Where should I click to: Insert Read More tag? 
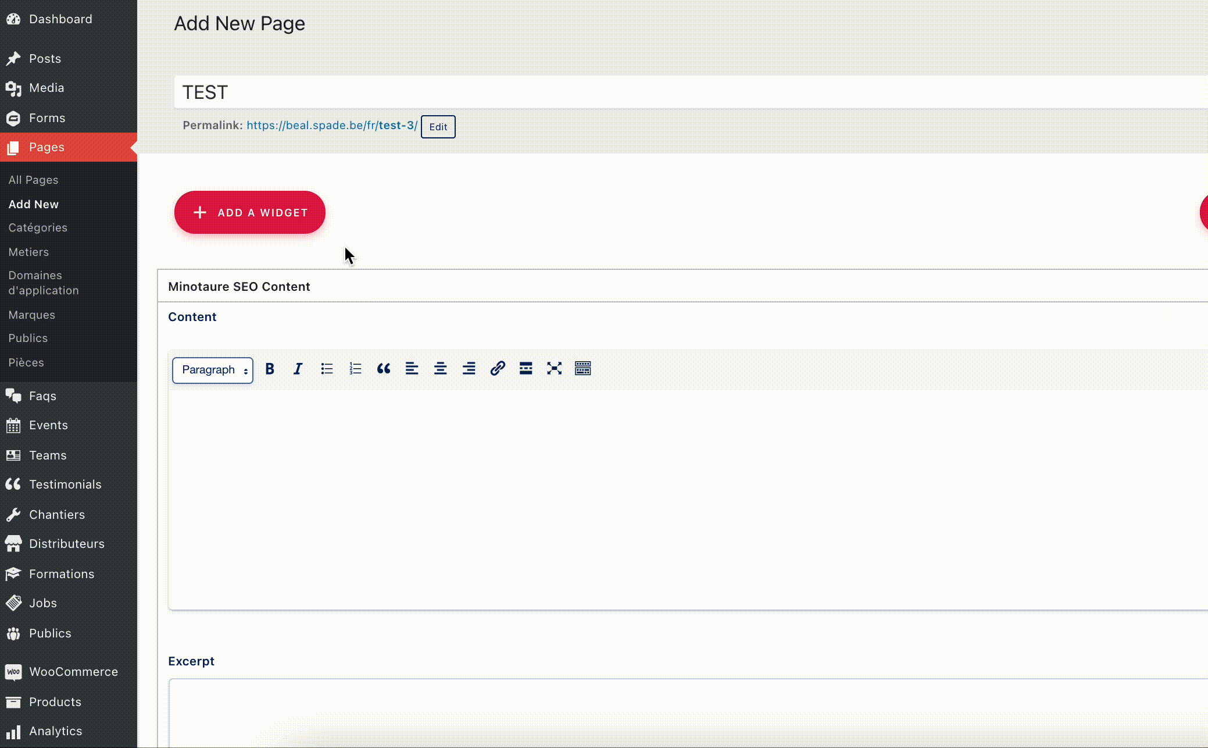coord(526,369)
